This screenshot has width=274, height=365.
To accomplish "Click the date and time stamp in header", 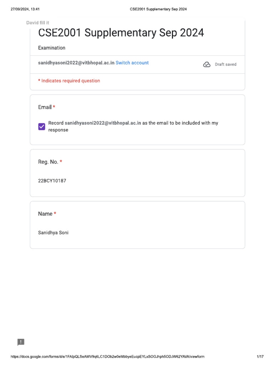I will [27, 9].
